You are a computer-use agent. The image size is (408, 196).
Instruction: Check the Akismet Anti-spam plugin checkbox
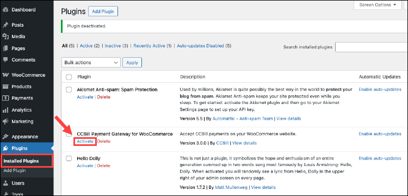(69, 90)
